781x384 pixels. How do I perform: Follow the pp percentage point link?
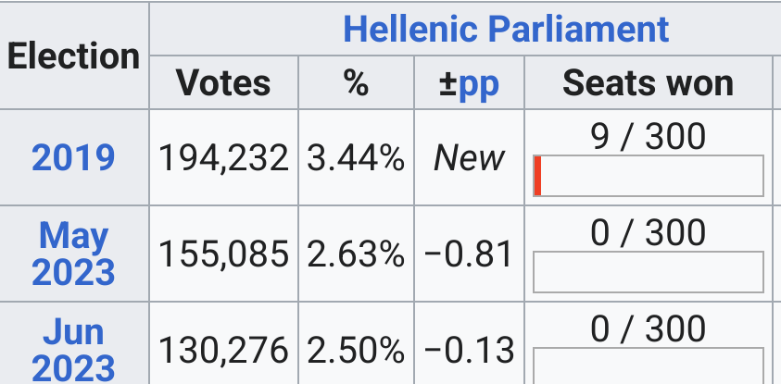coord(478,84)
